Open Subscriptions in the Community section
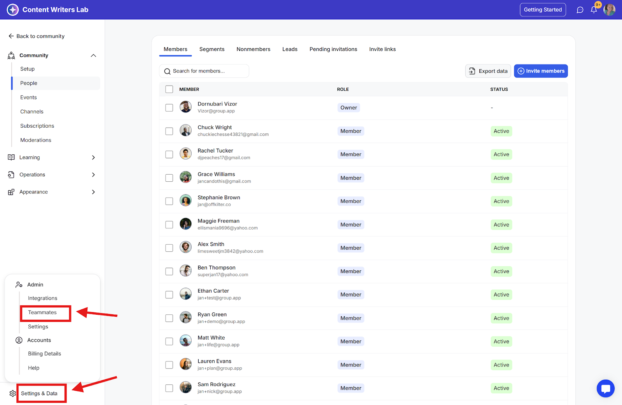Viewport: 622px width, 405px height. click(37, 126)
